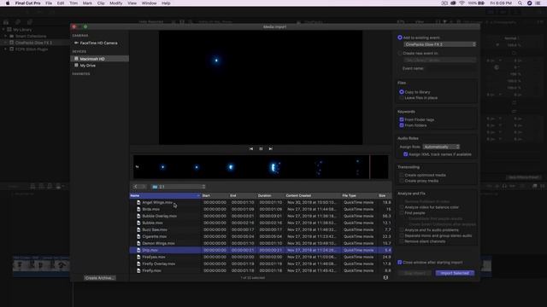Screen dimensions: 547x307
Task: Open the Modify menu
Action: 116,3
